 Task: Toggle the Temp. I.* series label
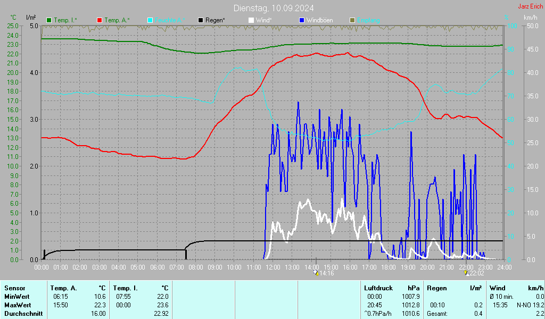tap(65, 20)
